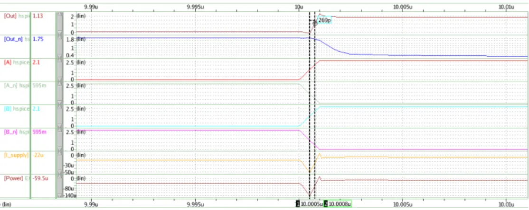Viewport: 529px width, 210px height.
Task: Click the A value 2.1 in red
Action: (36, 62)
